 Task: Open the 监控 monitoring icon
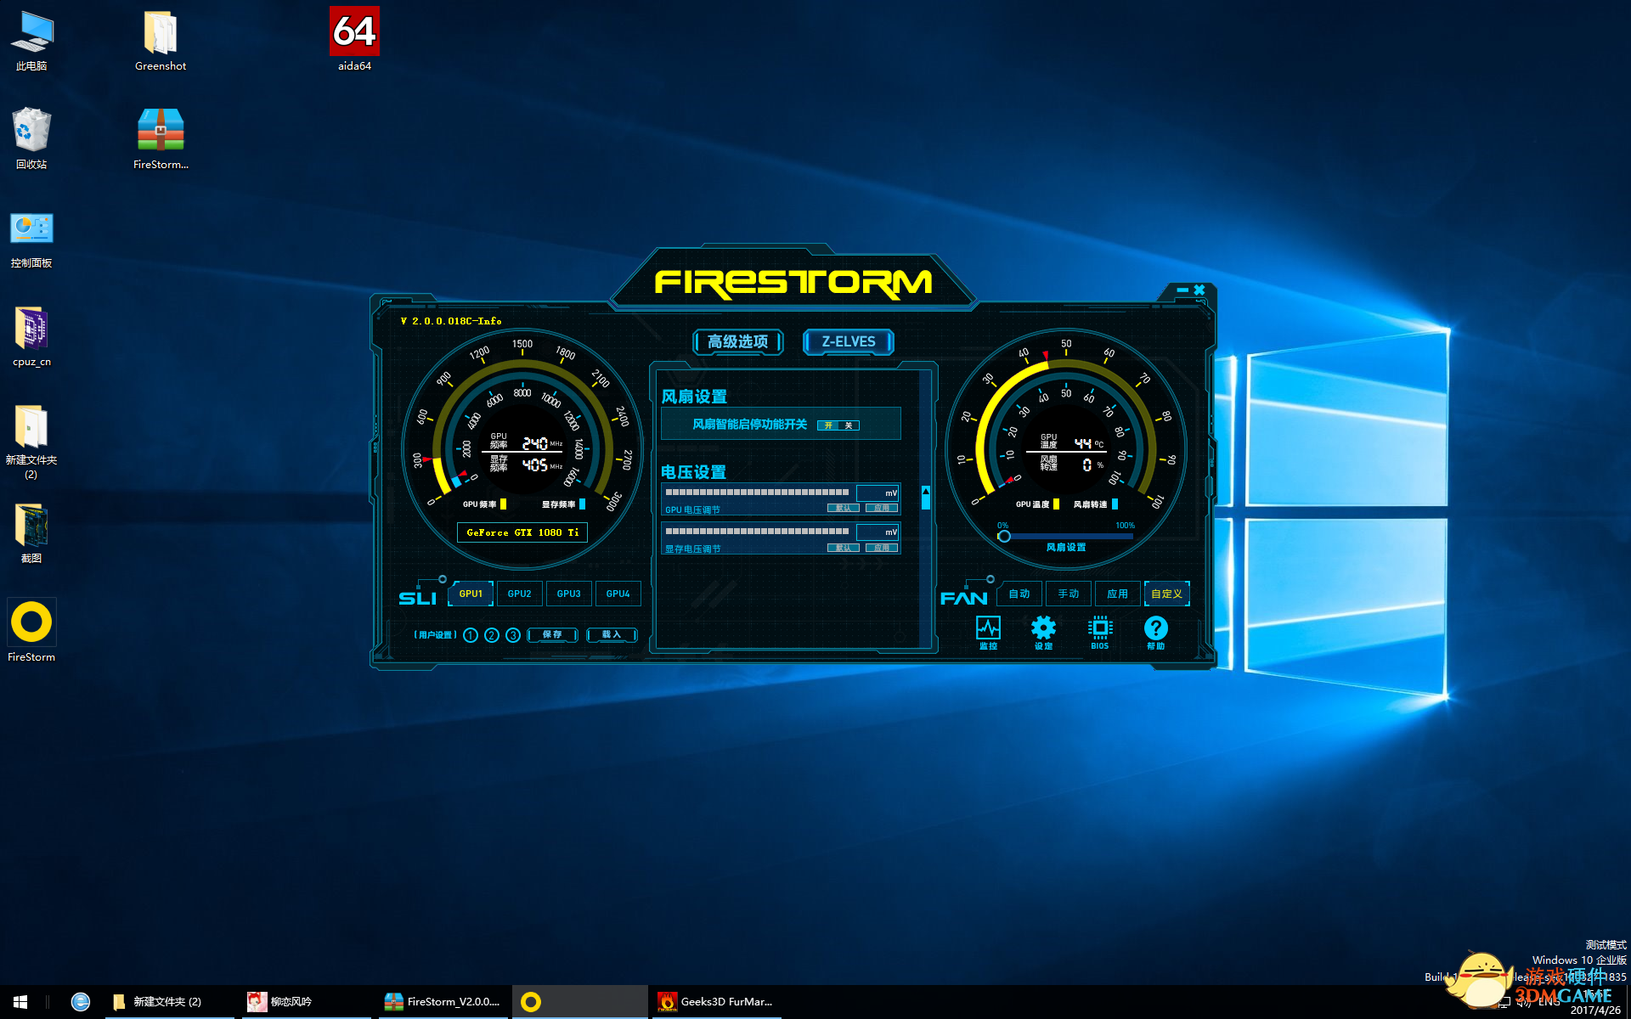point(988,633)
